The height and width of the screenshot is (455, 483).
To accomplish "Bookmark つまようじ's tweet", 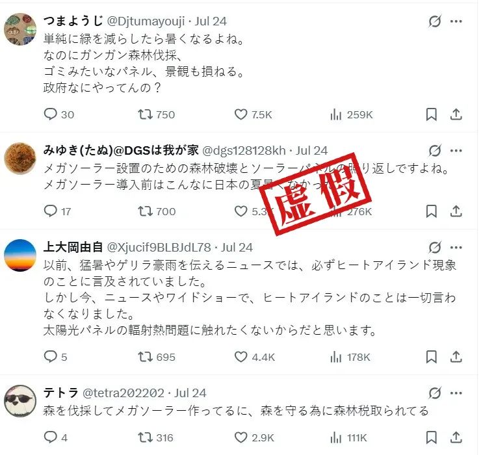I will pyautogui.click(x=431, y=114).
